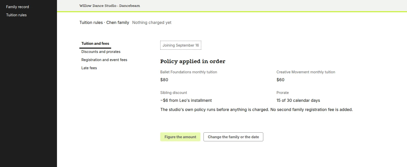Click Willow Dance Studio · Dancebeam header title
This screenshot has height=167, width=407.
click(x=110, y=6)
